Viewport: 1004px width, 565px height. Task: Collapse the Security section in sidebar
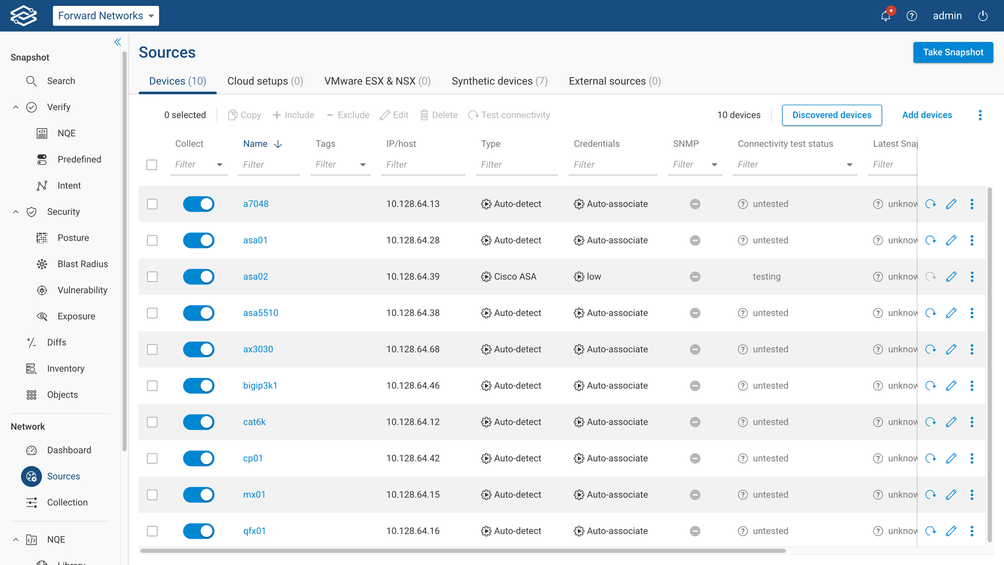[16, 211]
